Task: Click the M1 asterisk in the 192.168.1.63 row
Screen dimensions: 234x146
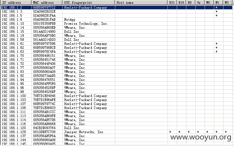Action: coord(217,52)
